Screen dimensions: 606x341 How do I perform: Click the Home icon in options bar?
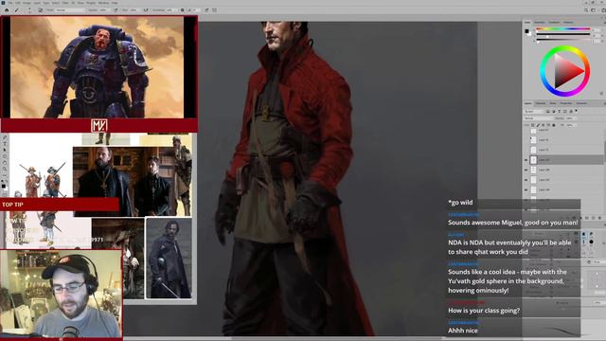coord(7,10)
